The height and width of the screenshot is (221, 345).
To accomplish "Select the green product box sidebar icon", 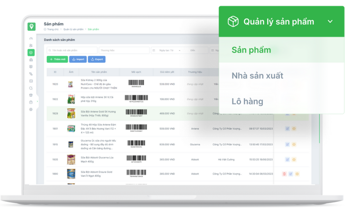I will [x=31, y=53].
